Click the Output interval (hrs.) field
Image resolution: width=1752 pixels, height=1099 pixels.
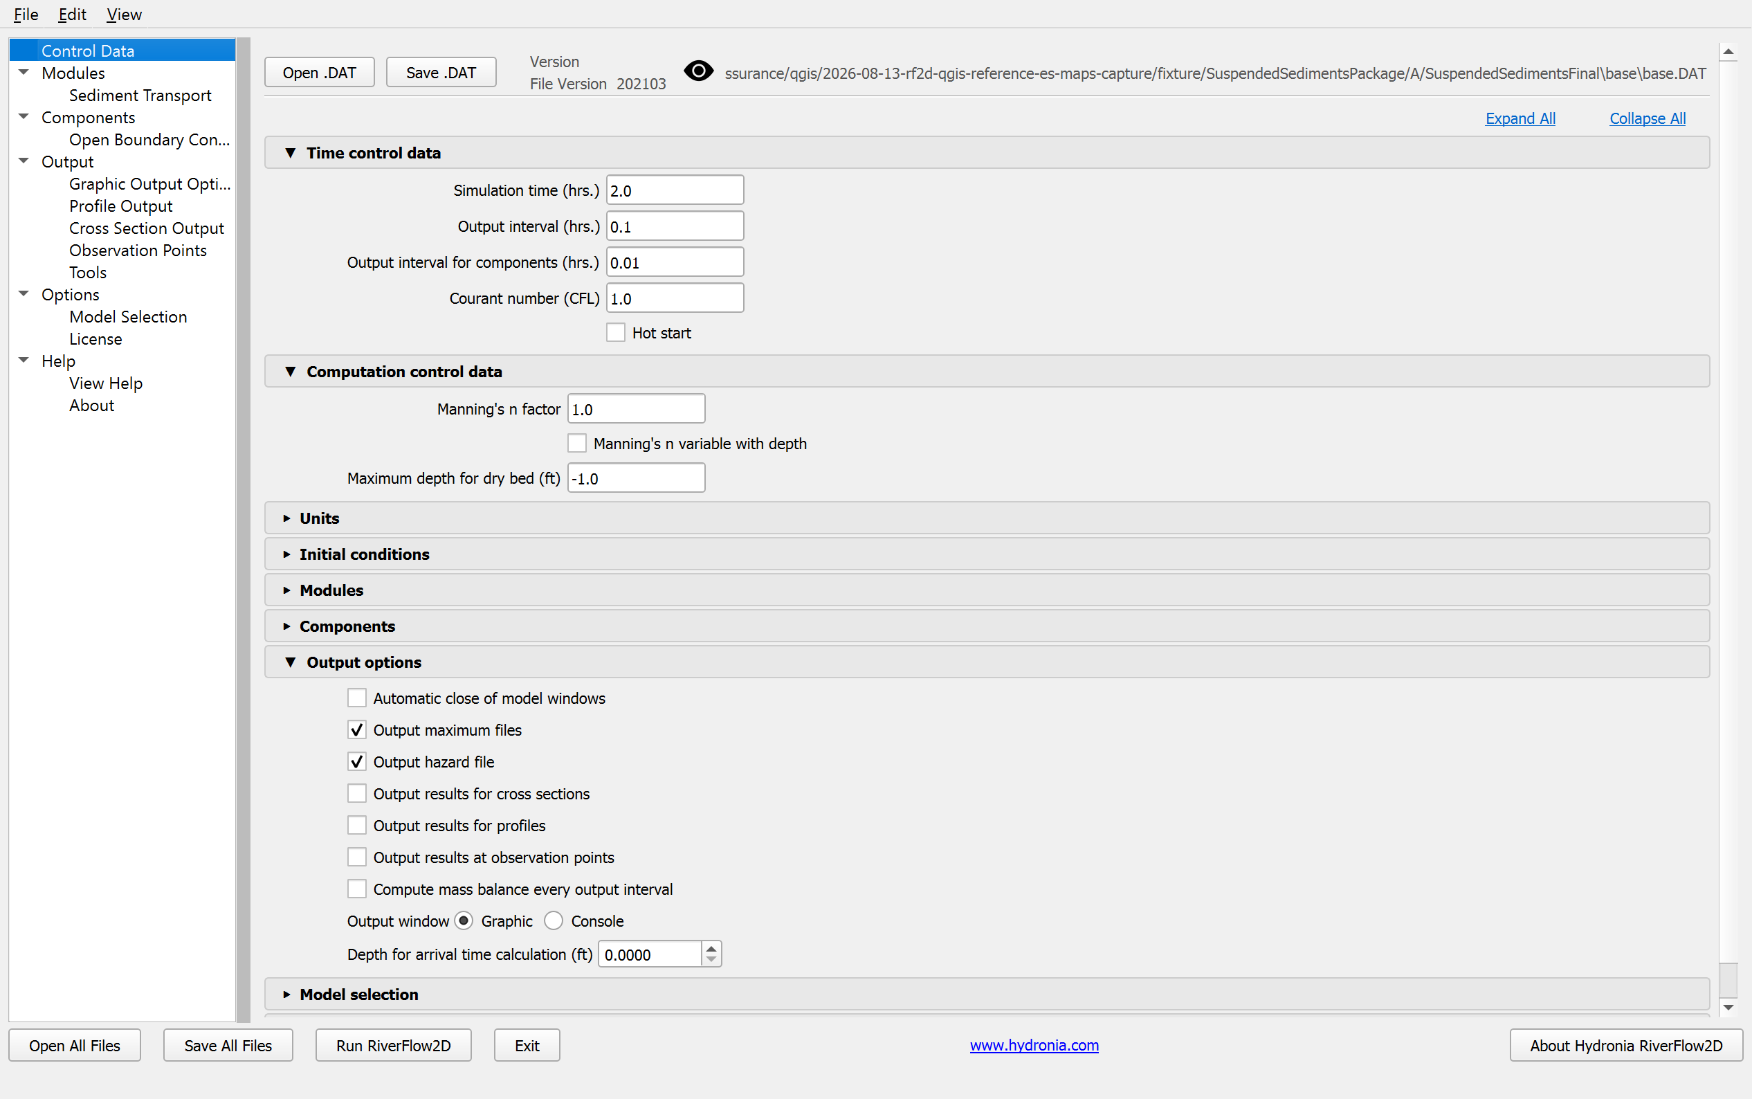675,226
